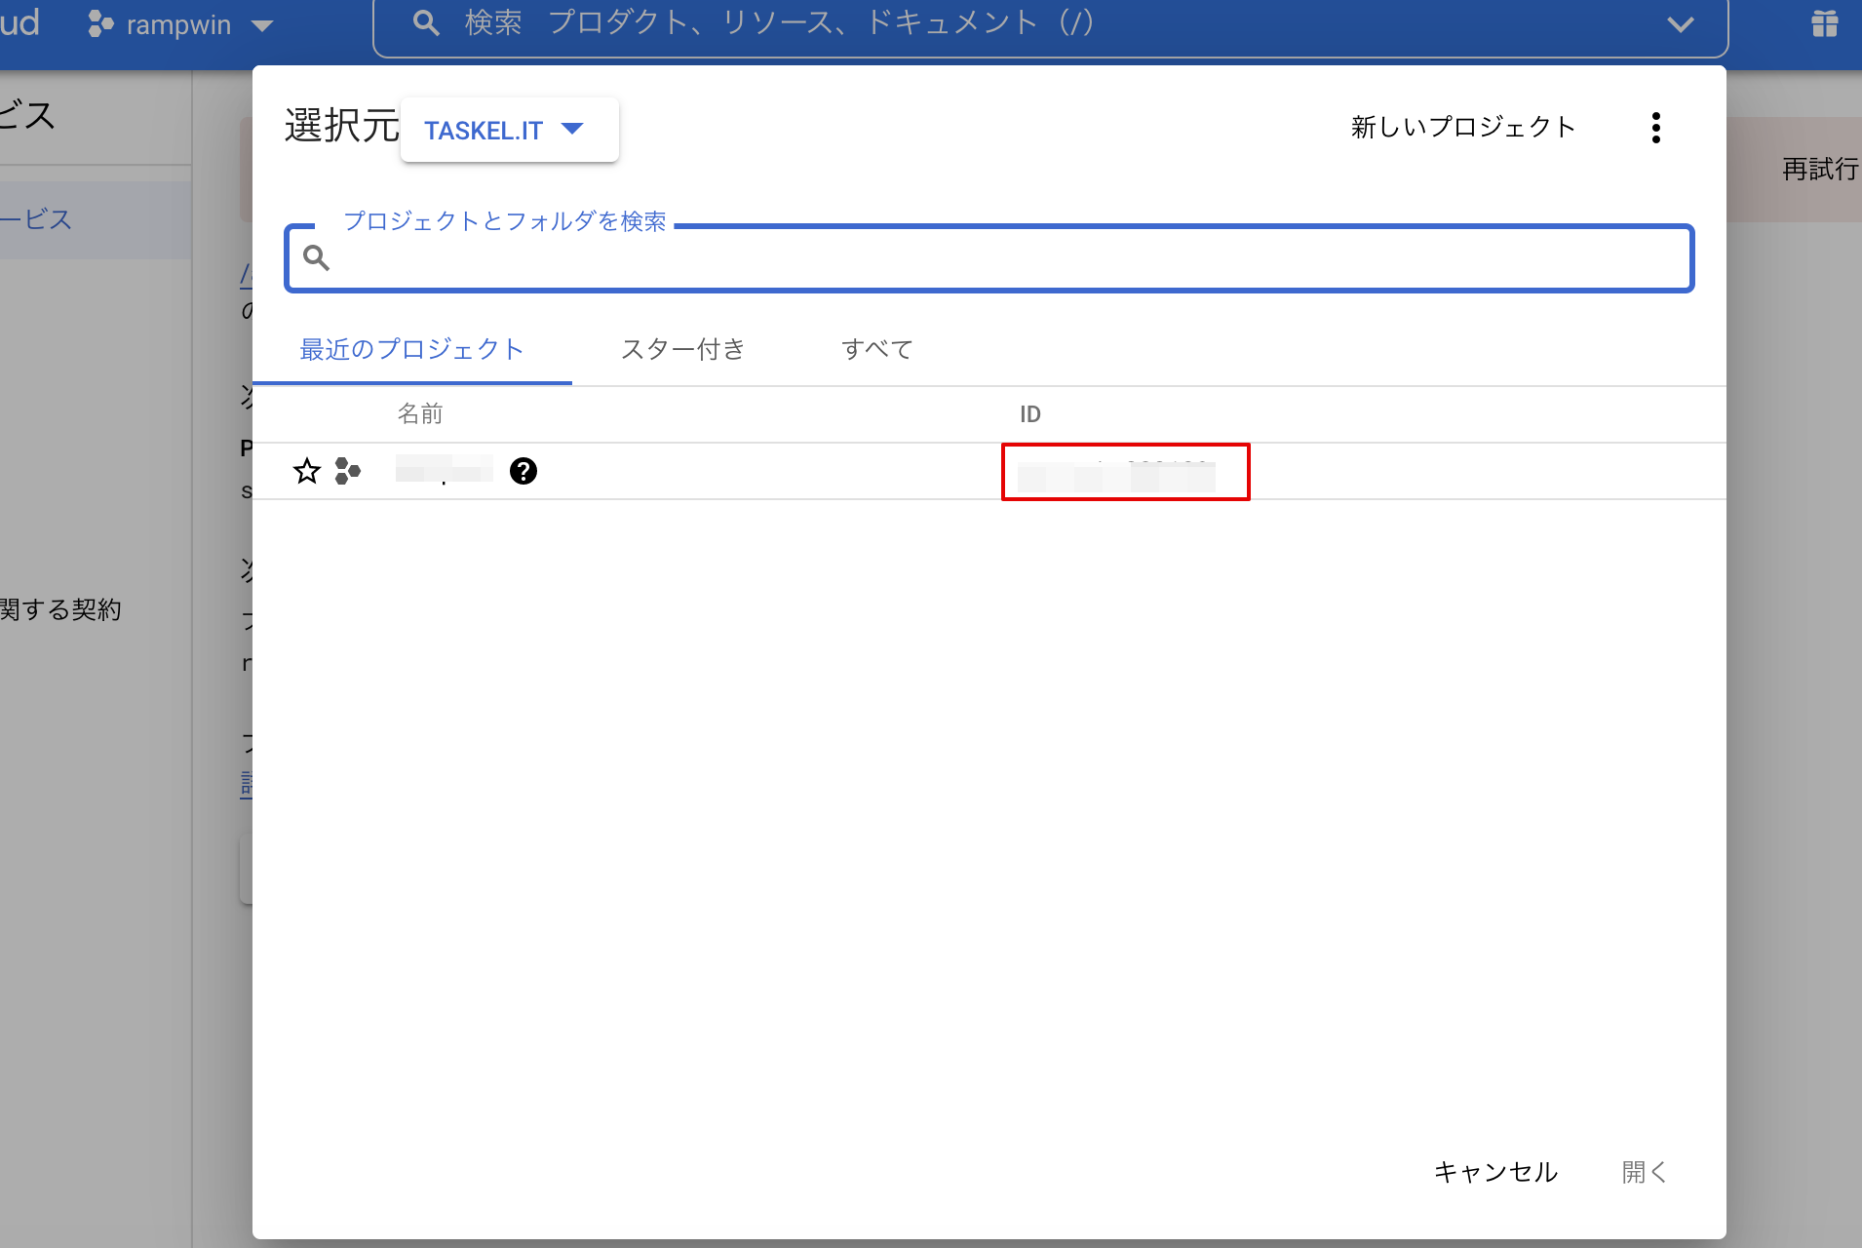
Task: Click the blurred project name in list
Action: coord(444,471)
